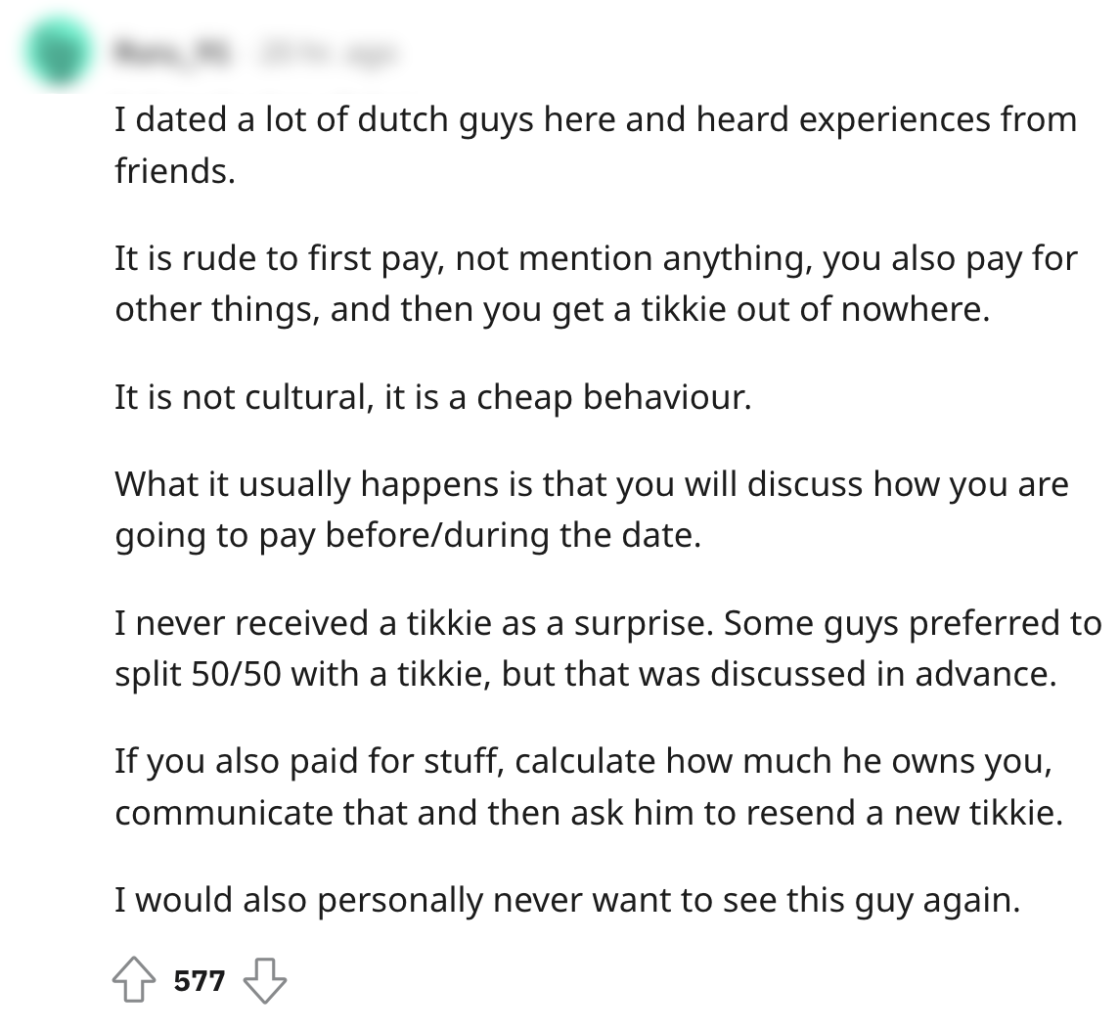Click the line "going to pay before/during the date."
The height and width of the screenshot is (1031, 1119).
(408, 538)
